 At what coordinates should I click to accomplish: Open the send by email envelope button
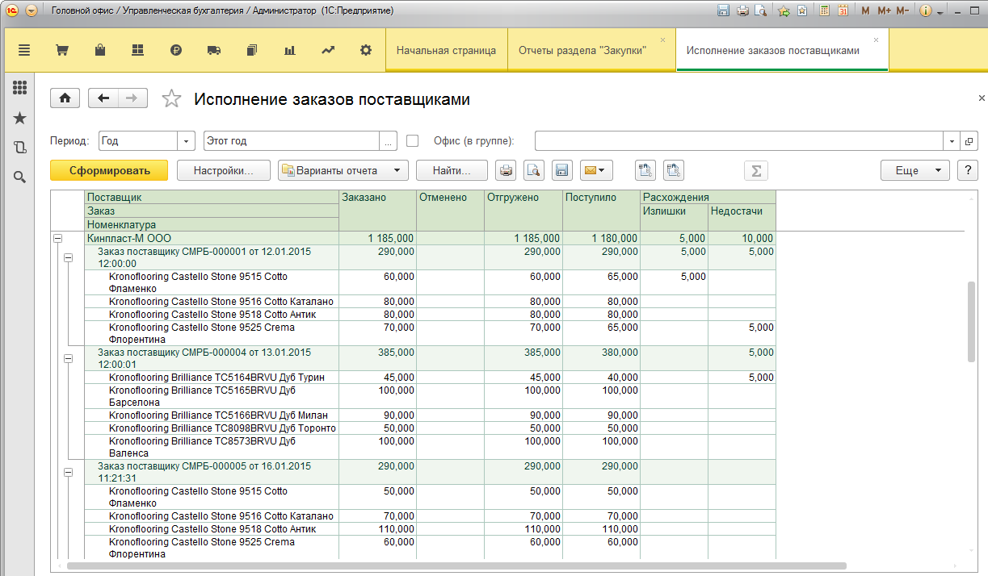tap(596, 170)
